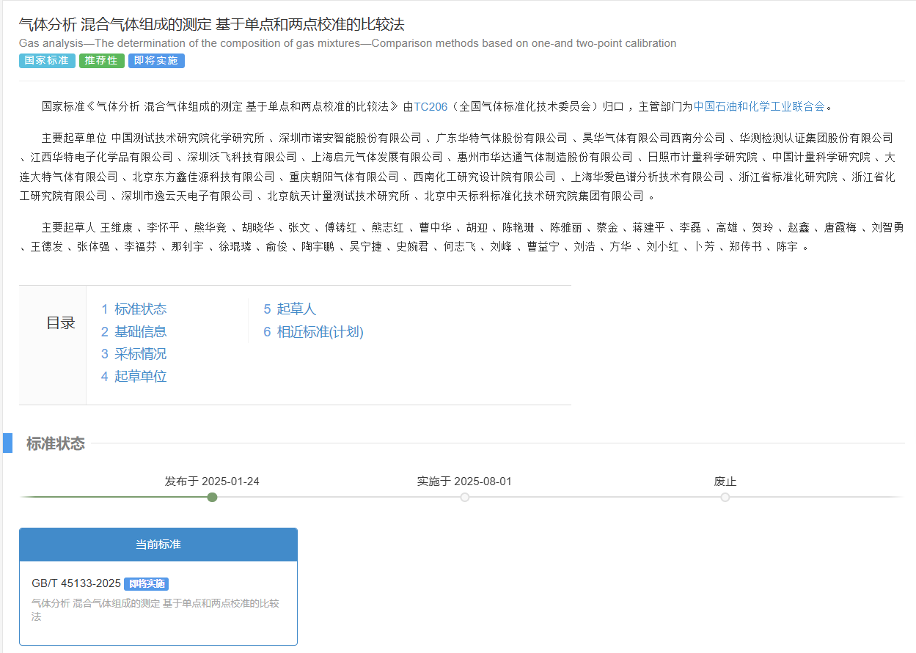Click the 标准状态 section heading

[56, 444]
